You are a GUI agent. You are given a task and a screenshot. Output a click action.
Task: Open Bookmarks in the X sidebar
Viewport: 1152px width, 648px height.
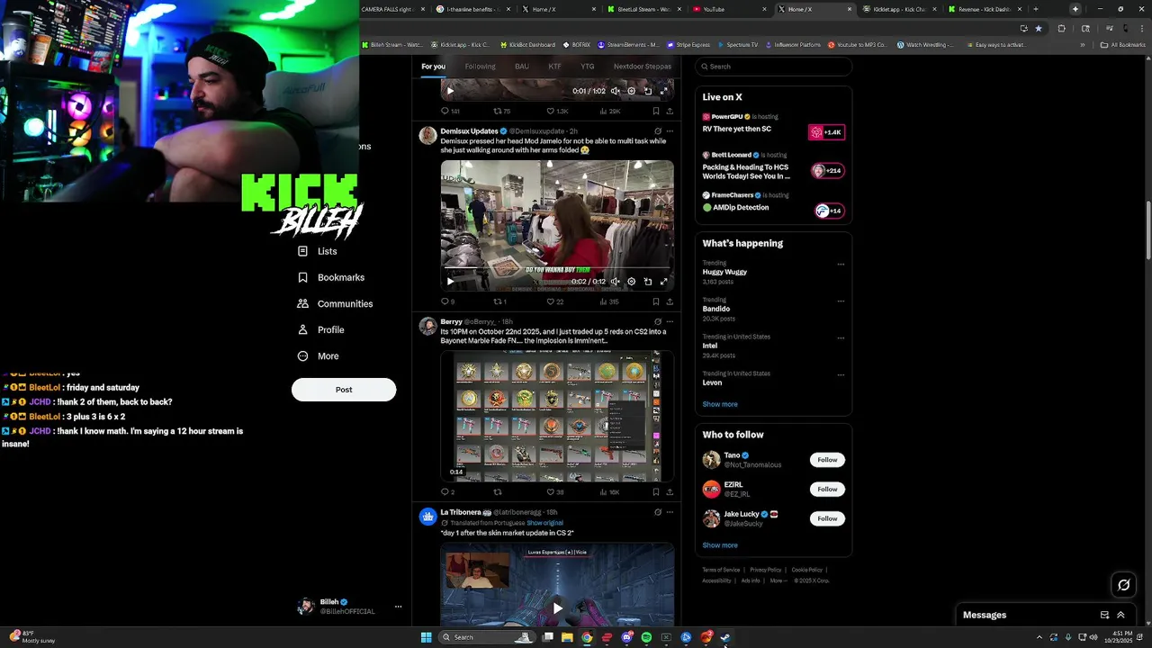330,277
